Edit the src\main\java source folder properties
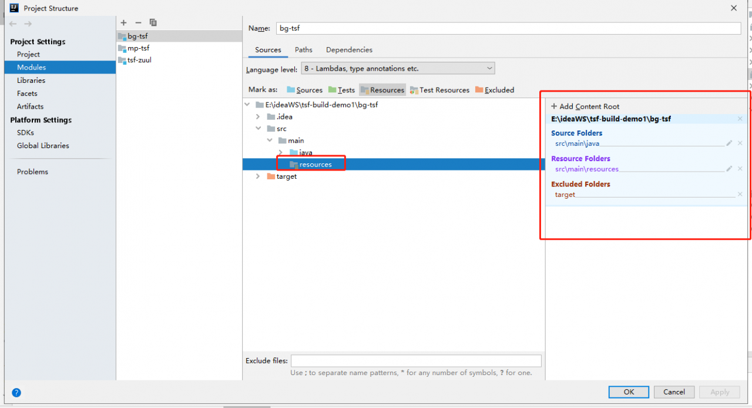This screenshot has height=408, width=752. coord(729,143)
